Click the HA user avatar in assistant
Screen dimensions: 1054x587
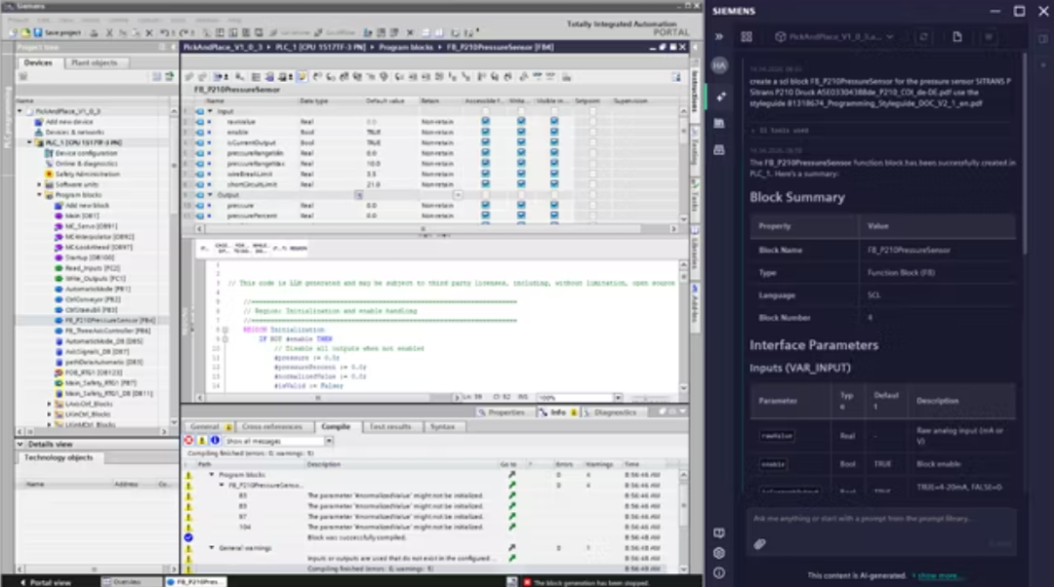tap(719, 65)
